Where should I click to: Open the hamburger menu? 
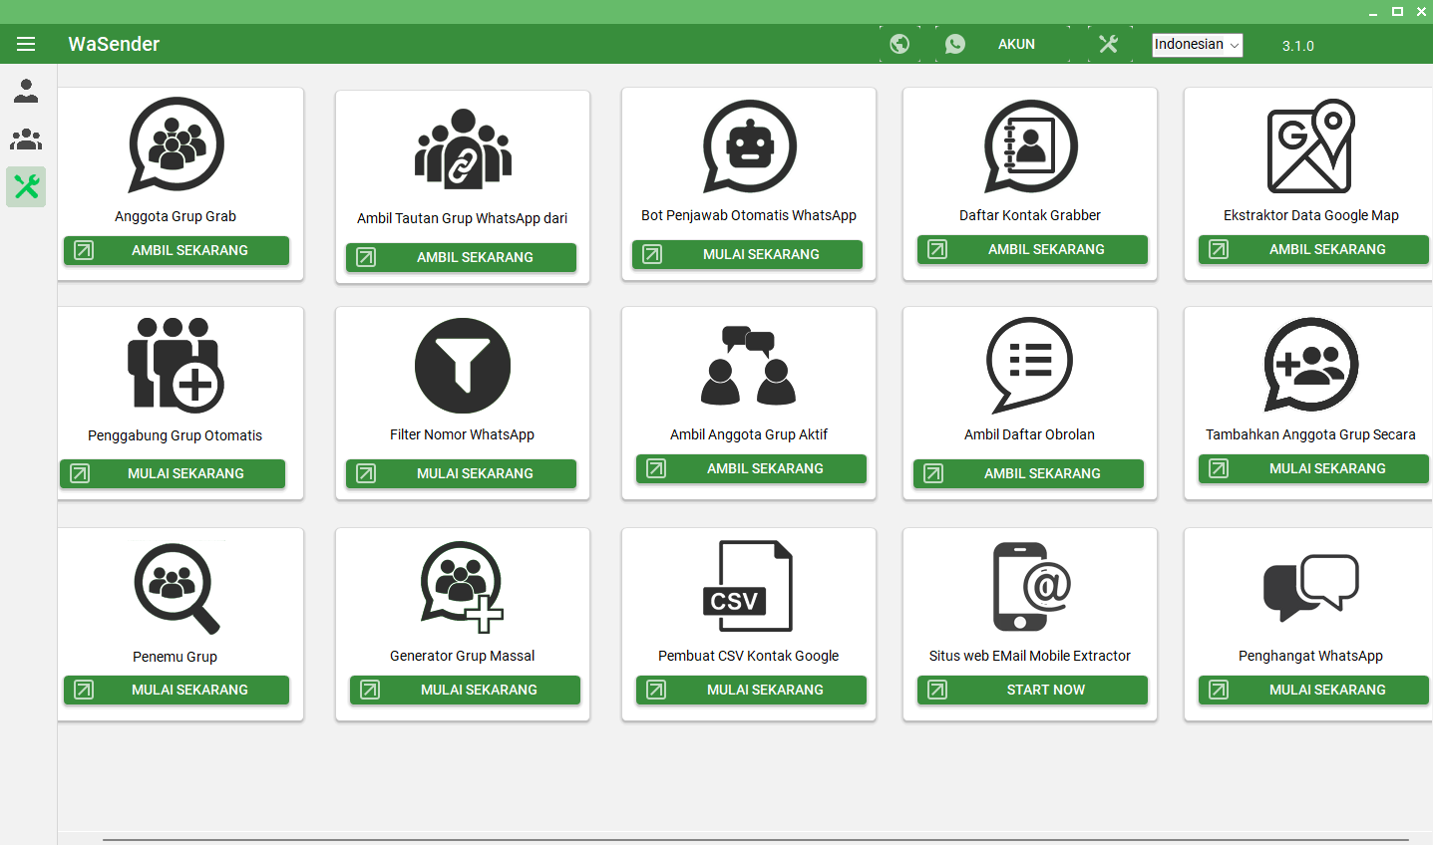[26, 44]
